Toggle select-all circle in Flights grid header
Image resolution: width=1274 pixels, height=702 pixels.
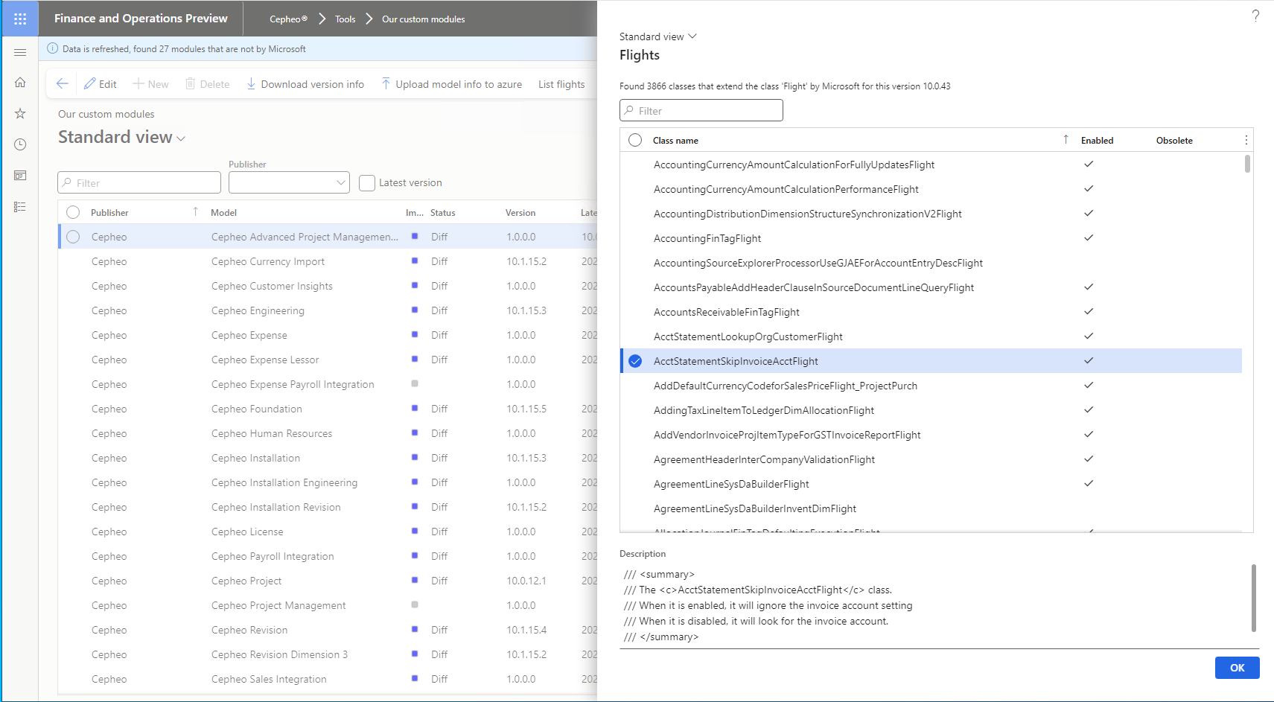[635, 140]
